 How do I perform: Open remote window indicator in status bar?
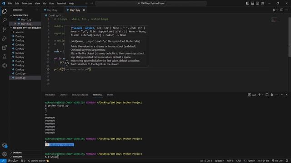[3, 161]
